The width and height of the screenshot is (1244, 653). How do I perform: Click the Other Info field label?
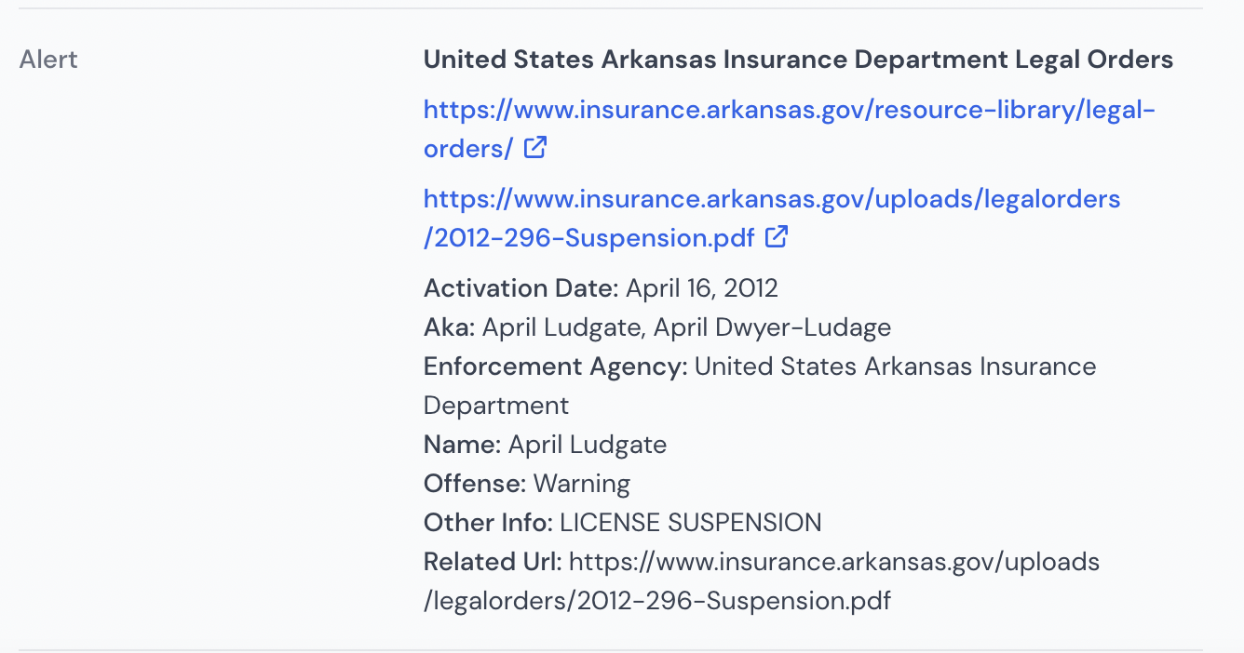tap(489, 523)
